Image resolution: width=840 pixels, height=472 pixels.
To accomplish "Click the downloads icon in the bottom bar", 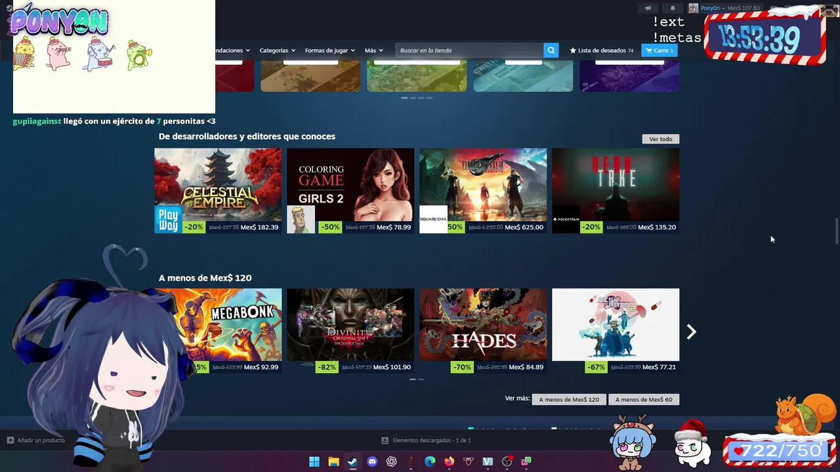I will (385, 441).
